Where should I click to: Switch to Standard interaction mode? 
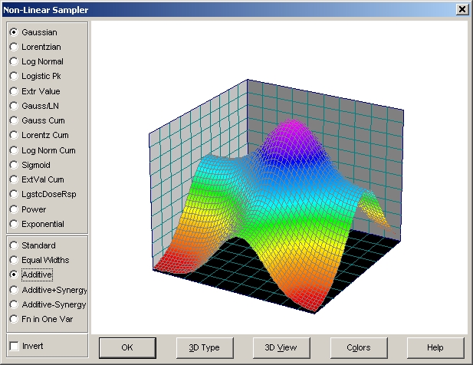14,245
